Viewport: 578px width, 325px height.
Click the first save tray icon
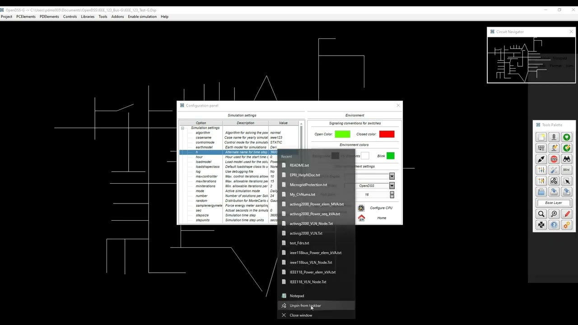tap(554, 192)
